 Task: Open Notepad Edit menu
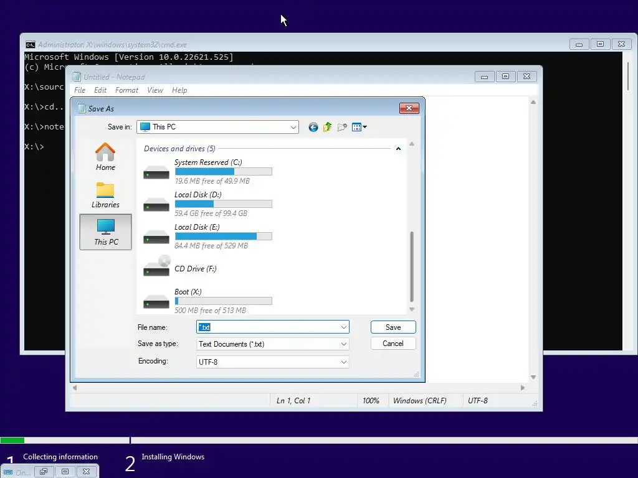click(x=100, y=90)
